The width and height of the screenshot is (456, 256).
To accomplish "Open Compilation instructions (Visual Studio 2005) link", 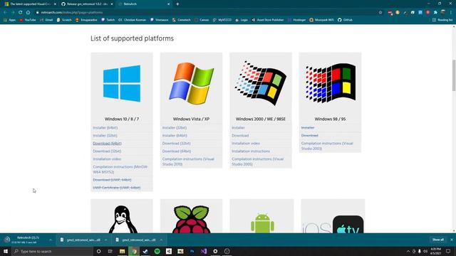I will [258, 161].
